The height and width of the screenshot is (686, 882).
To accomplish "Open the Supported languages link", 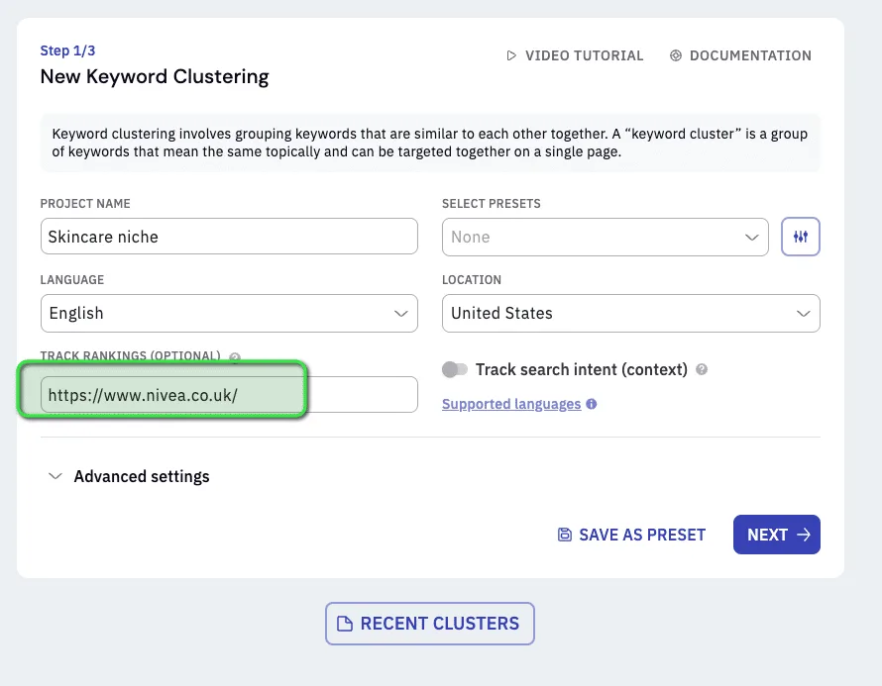I will coord(511,404).
